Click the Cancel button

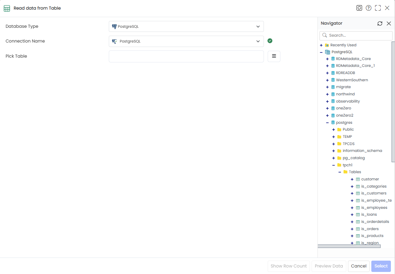tap(359, 266)
